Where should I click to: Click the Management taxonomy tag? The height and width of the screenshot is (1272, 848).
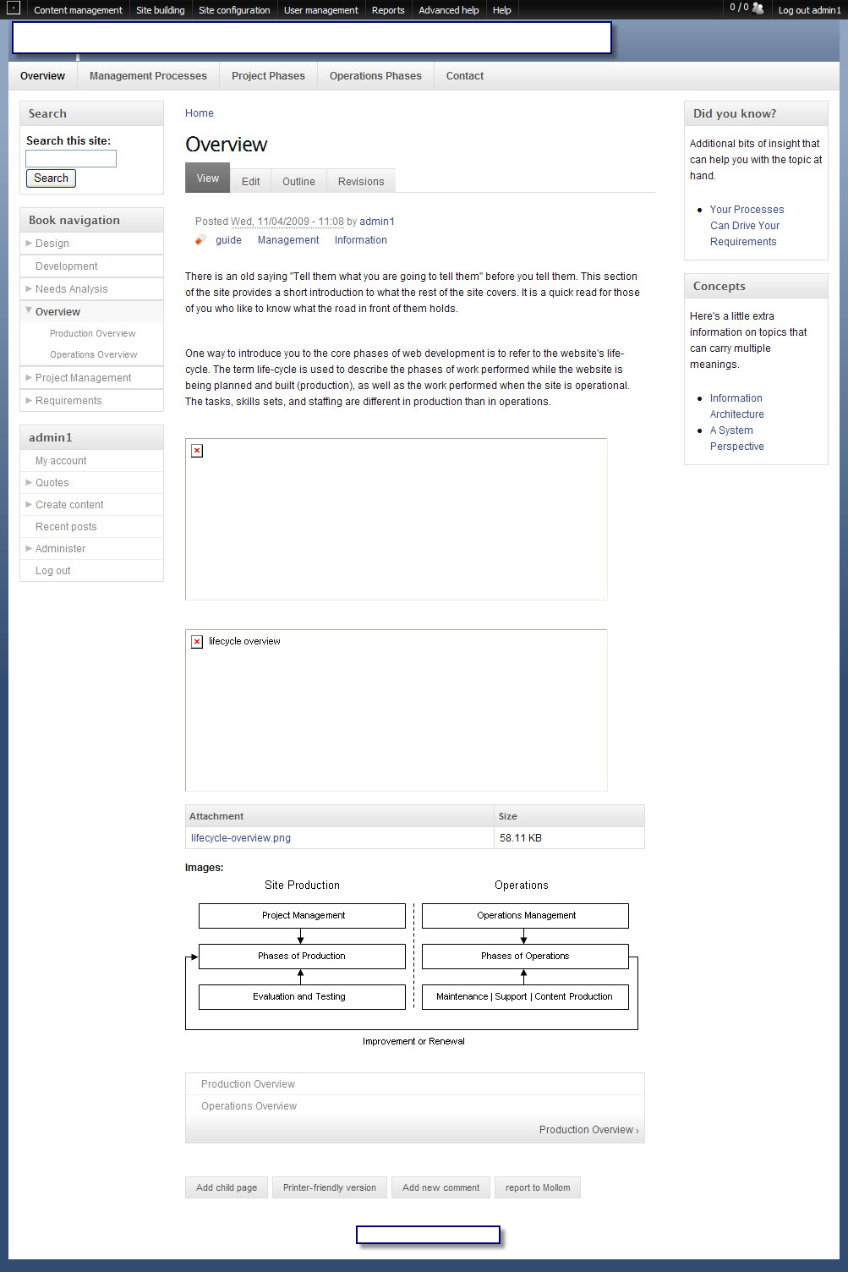point(288,240)
